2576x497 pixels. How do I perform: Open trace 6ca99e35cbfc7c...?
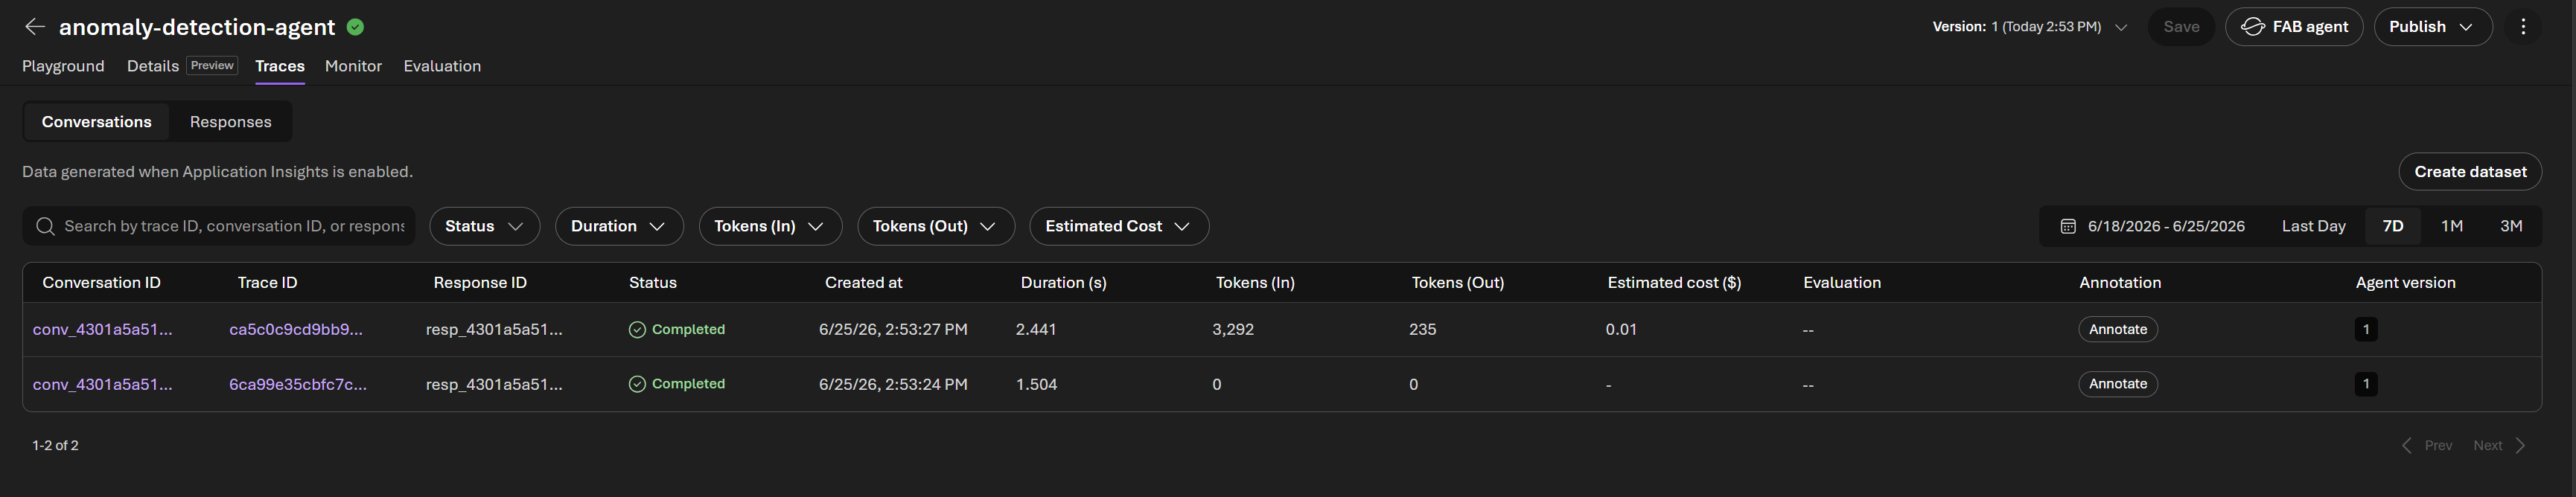tap(298, 384)
